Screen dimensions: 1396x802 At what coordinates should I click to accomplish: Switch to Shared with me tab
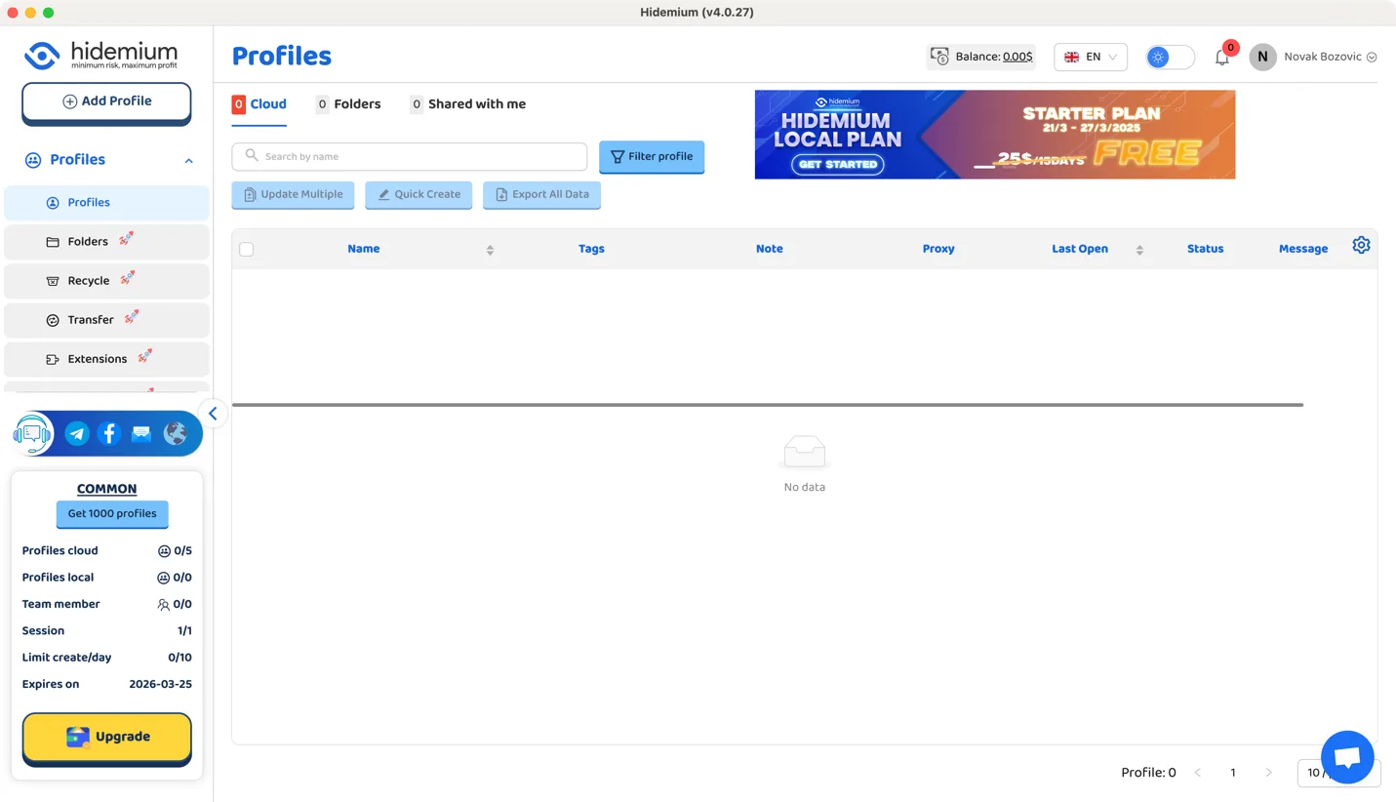[467, 104]
